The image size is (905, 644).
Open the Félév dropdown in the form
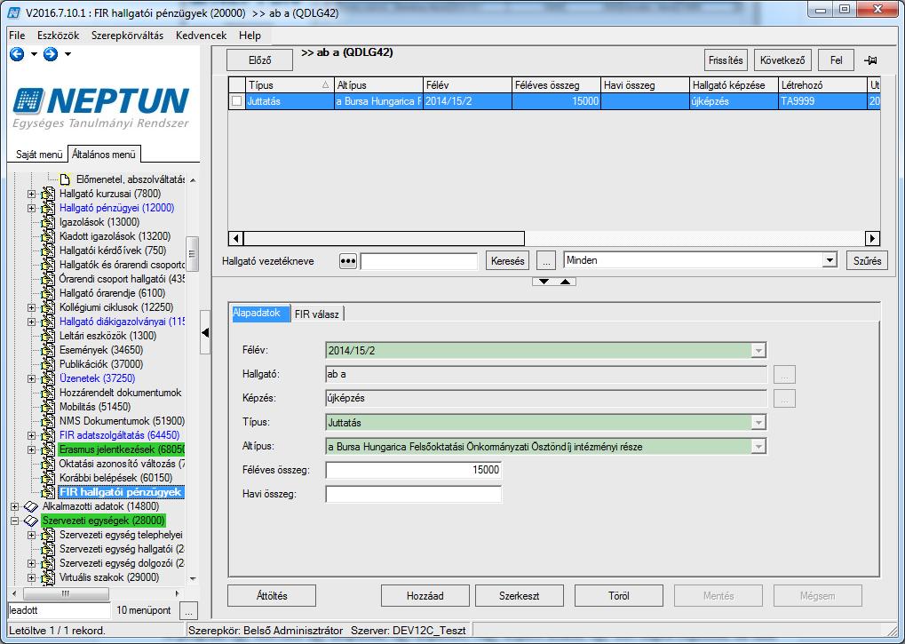tap(758, 350)
